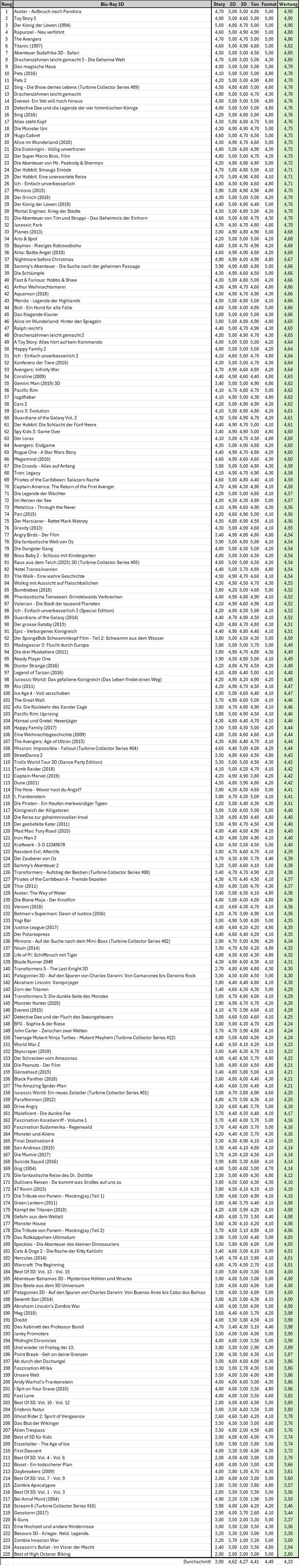Click the Aquaman (2018) entry

click(x=31, y=294)
